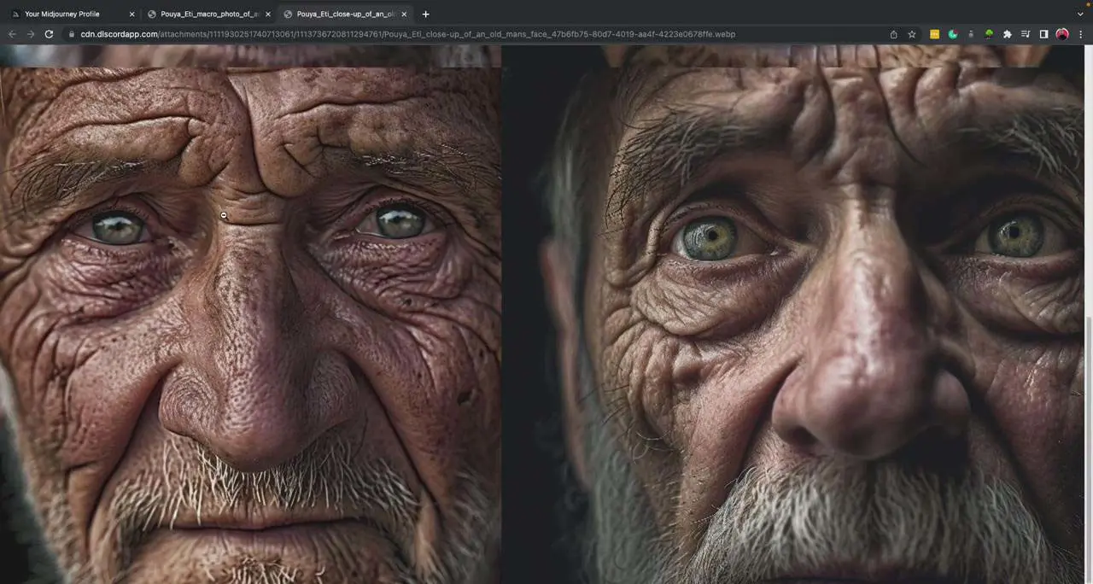Open the Extensions puzzle-piece menu
This screenshot has width=1093, height=584.
coord(1007,34)
